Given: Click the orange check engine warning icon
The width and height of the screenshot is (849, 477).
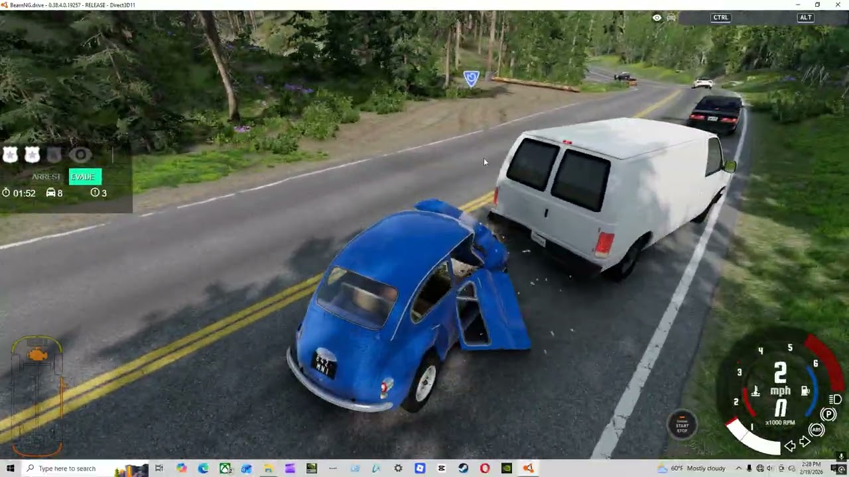Looking at the screenshot, I should coord(38,356).
